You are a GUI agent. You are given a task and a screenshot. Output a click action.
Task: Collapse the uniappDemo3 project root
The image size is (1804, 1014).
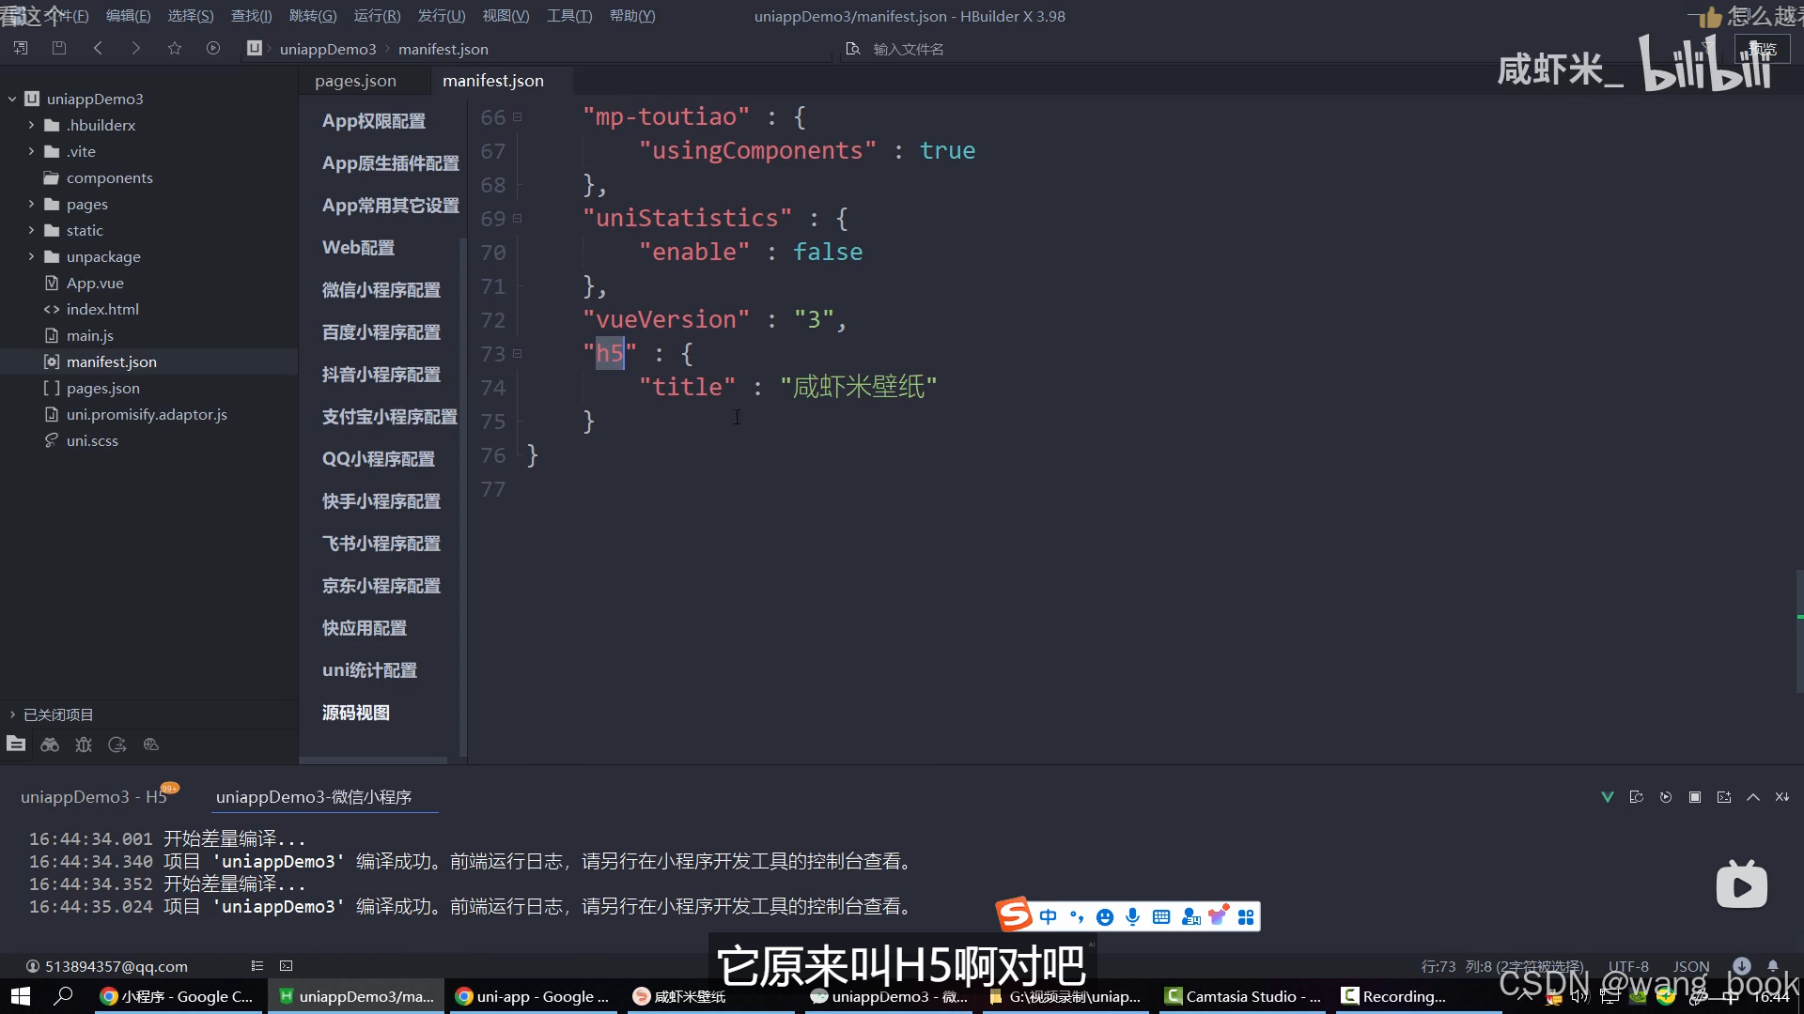12,99
